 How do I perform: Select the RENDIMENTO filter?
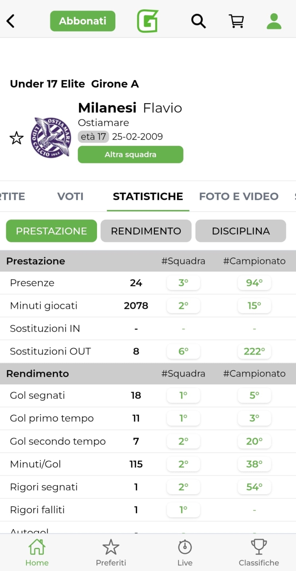(146, 231)
